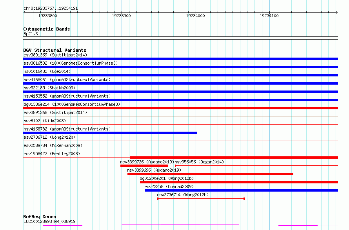Image resolution: width=349 pixels, height=230 pixels.
Task: Click the blue bar under nsv1016482
Action: [x=180, y=75]
